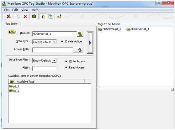The image size is (175, 130).
Task: Click the access path refresh icon
Action: point(80,50)
